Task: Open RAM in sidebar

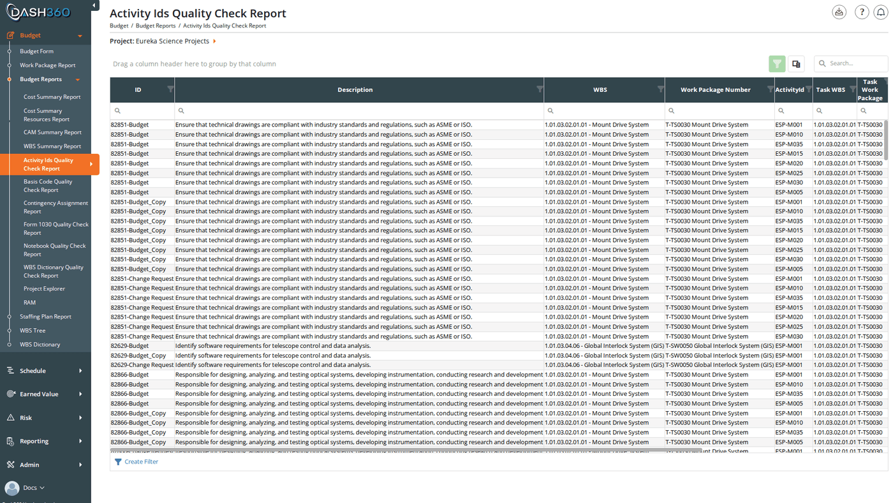Action: 29,303
